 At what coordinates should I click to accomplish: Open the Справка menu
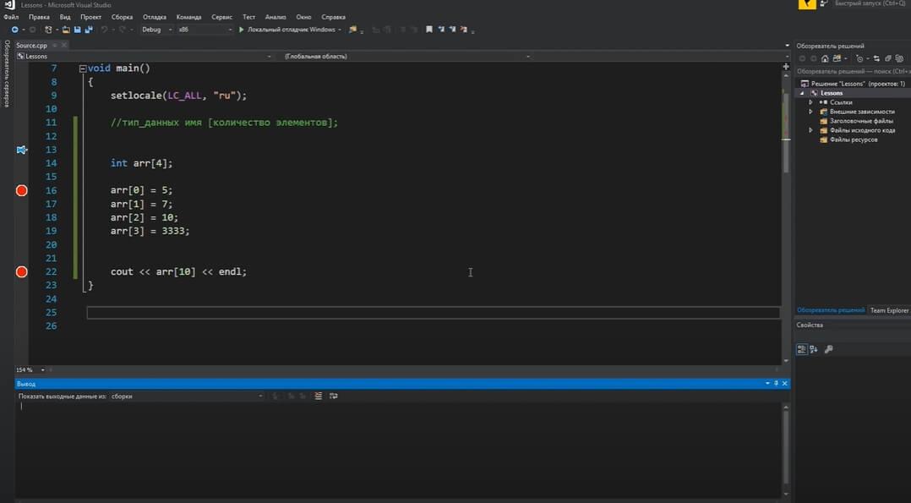[334, 18]
